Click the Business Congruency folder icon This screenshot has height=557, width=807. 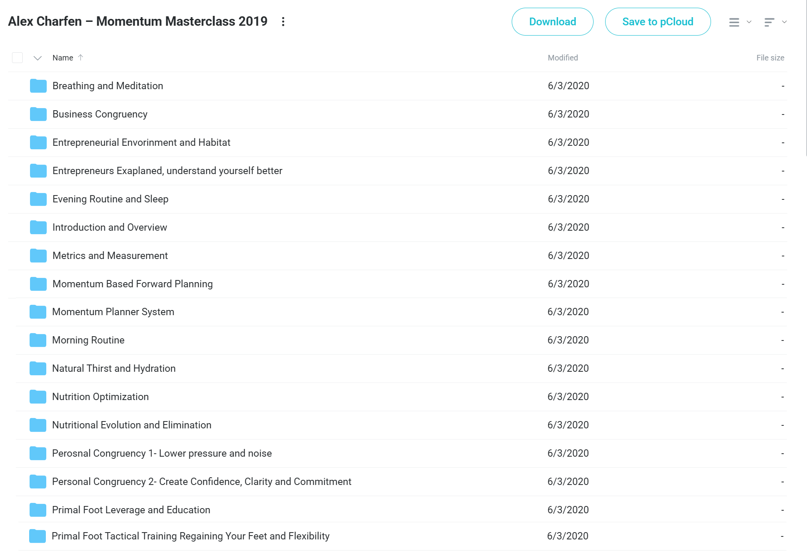(x=38, y=114)
